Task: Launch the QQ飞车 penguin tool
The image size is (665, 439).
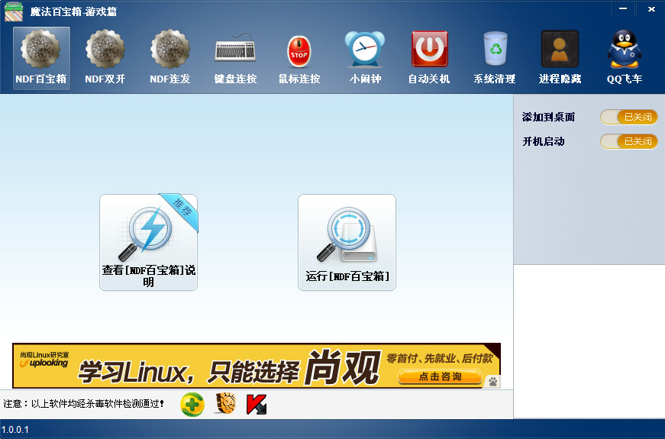Action: click(x=625, y=58)
